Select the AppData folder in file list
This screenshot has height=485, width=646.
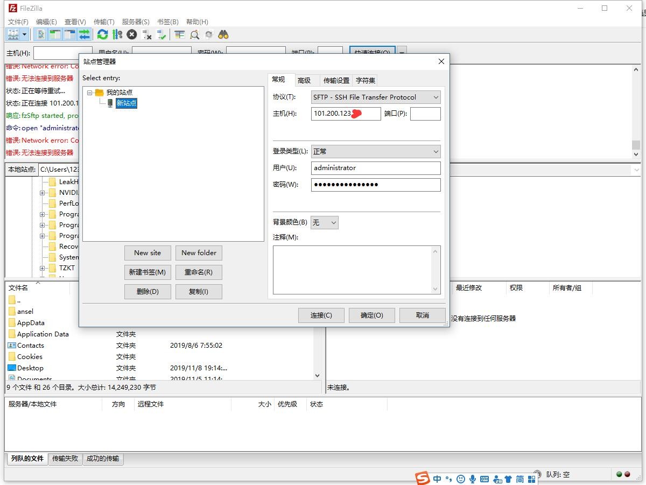pos(31,323)
